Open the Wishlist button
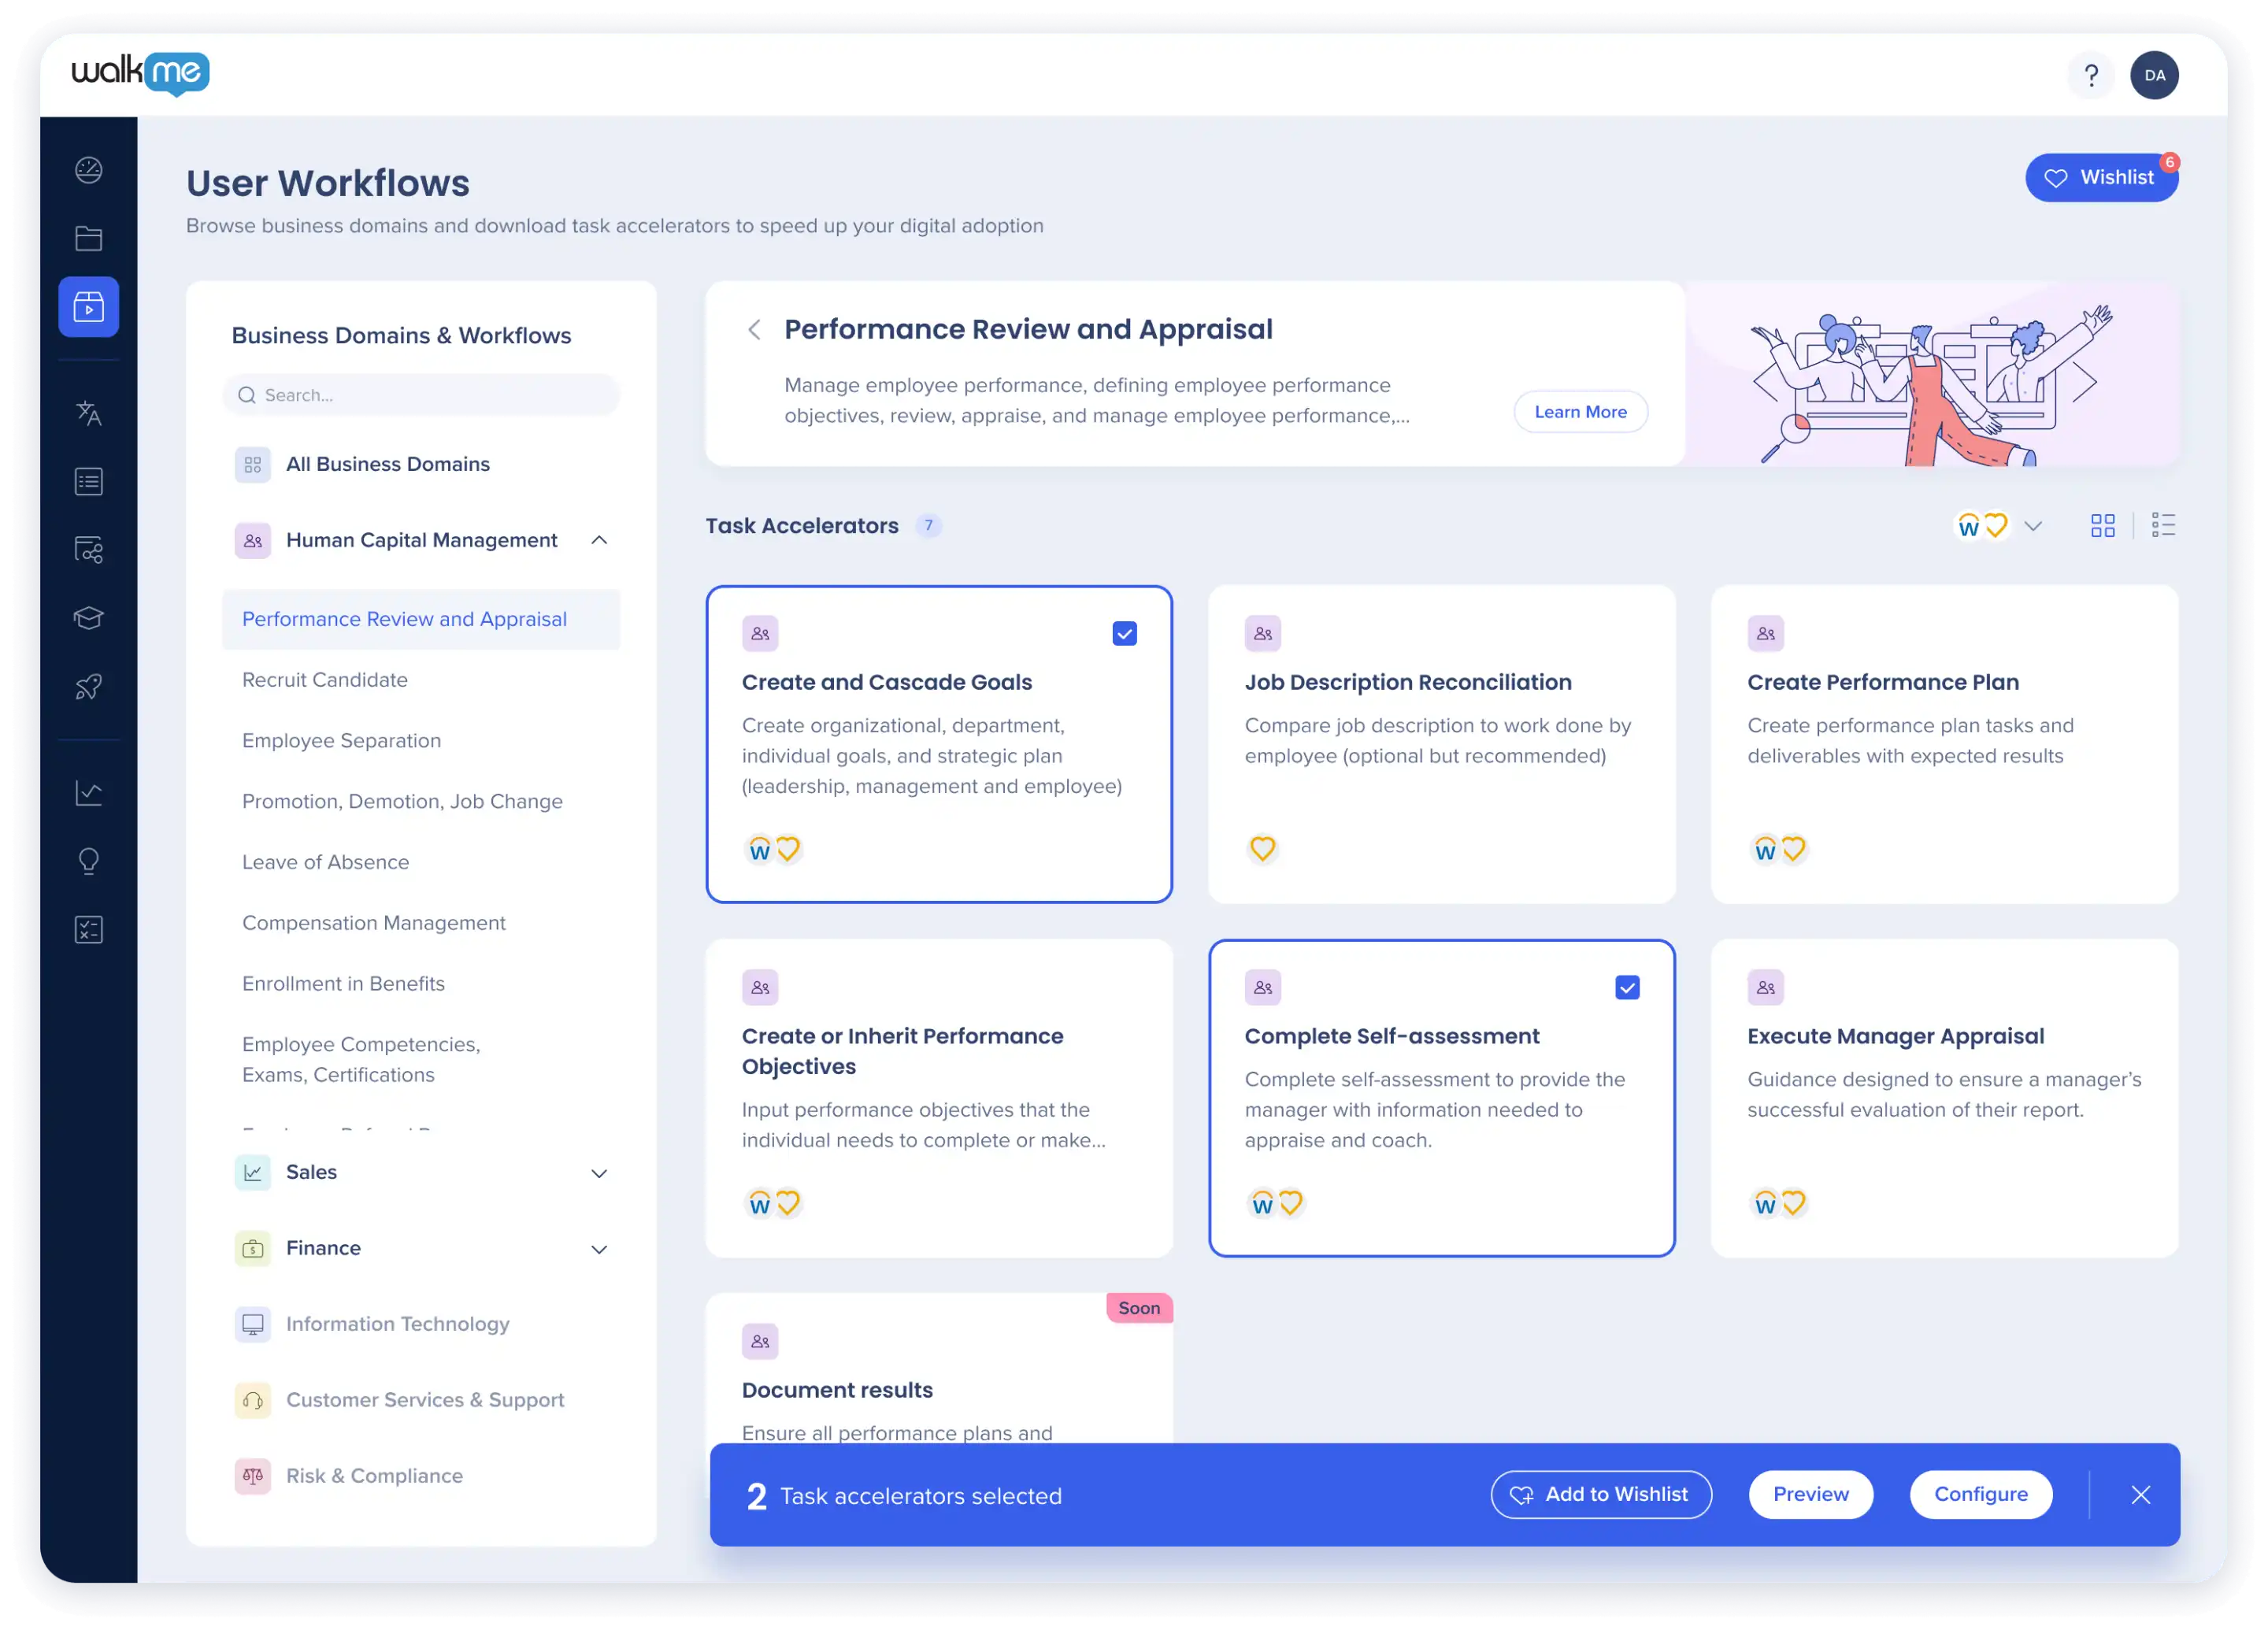Viewport: 2268px width, 1630px height. pos(2101,178)
